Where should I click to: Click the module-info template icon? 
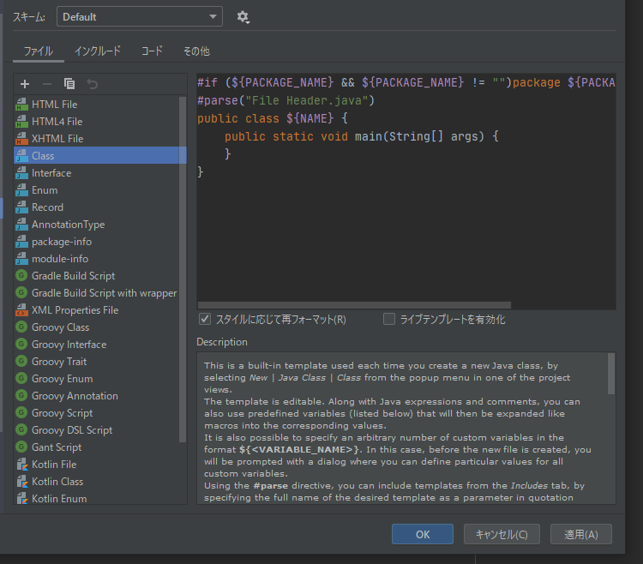(x=21, y=259)
